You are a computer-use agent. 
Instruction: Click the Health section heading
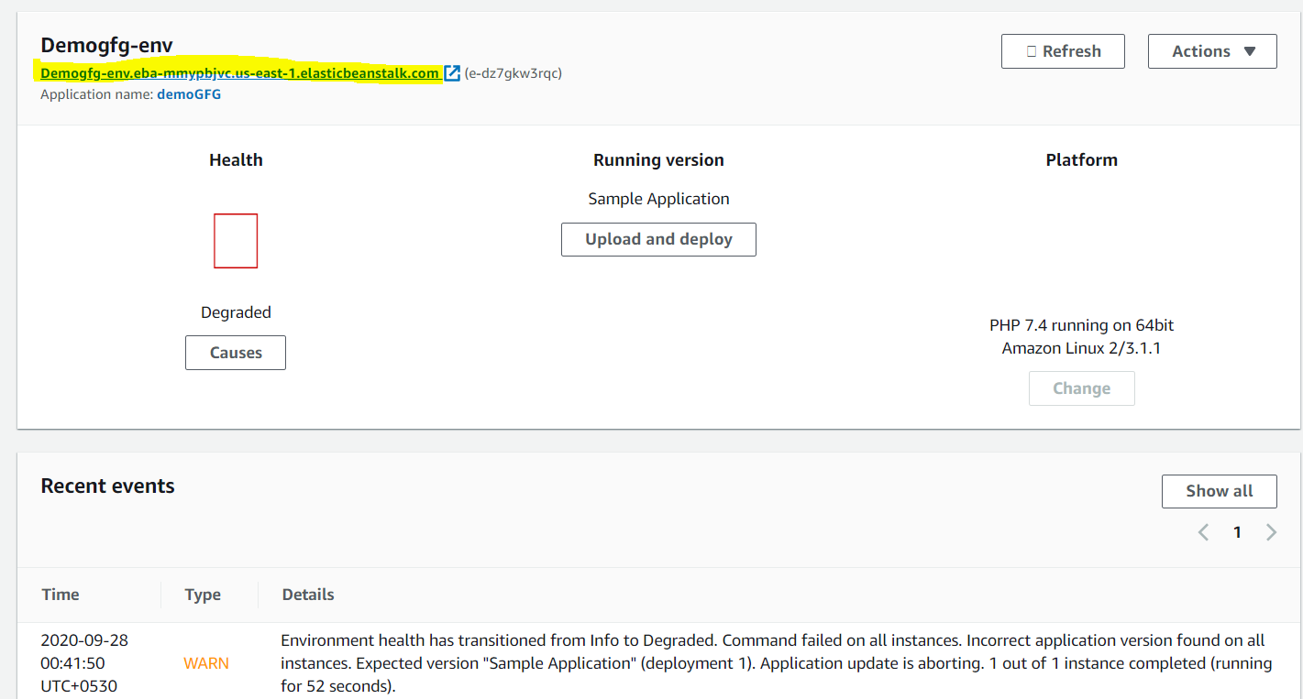point(236,160)
